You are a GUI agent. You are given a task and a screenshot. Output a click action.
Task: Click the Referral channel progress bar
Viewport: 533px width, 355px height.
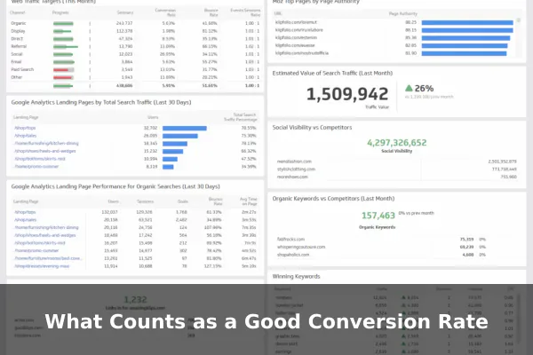(x=66, y=46)
